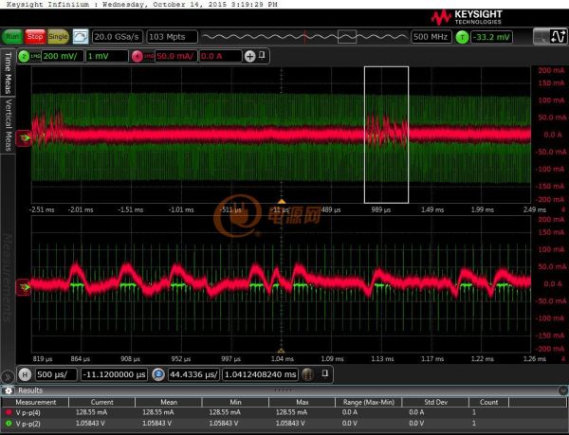Edit channel 2 scale 200 mV/
The width and height of the screenshot is (569, 435).
point(63,56)
